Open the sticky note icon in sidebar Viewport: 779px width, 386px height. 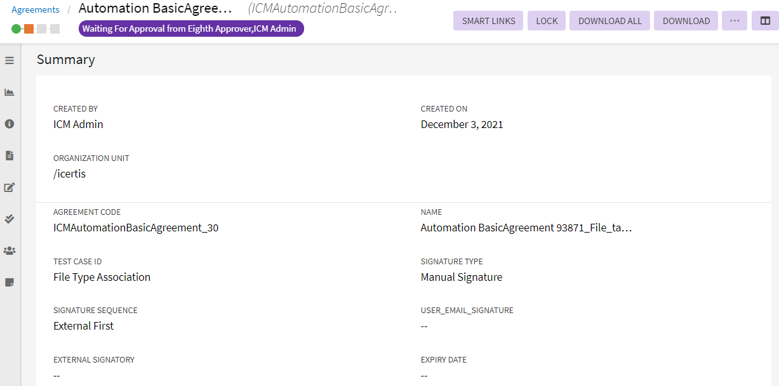click(10, 283)
